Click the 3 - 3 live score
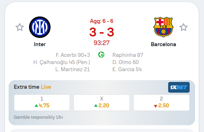 [101, 32]
